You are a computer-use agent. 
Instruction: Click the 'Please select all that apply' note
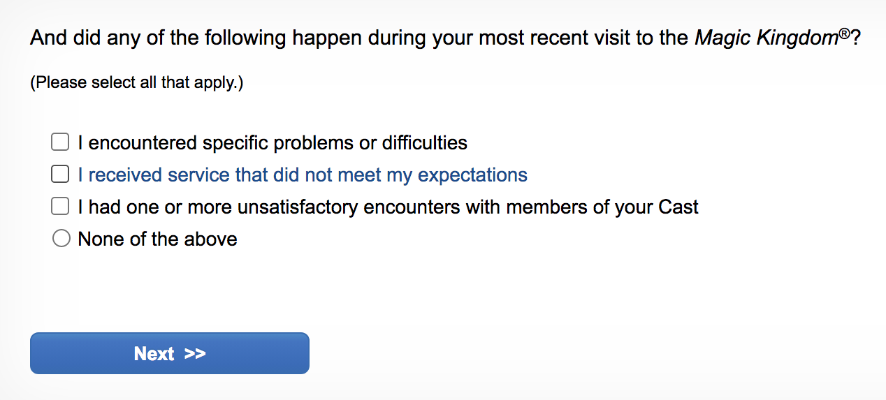coord(136,83)
